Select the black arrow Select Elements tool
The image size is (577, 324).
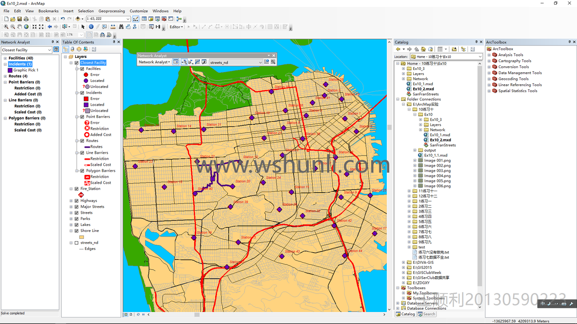click(83, 27)
